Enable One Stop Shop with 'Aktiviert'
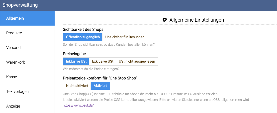The height and width of the screenshot is (113, 277). (x=100, y=86)
